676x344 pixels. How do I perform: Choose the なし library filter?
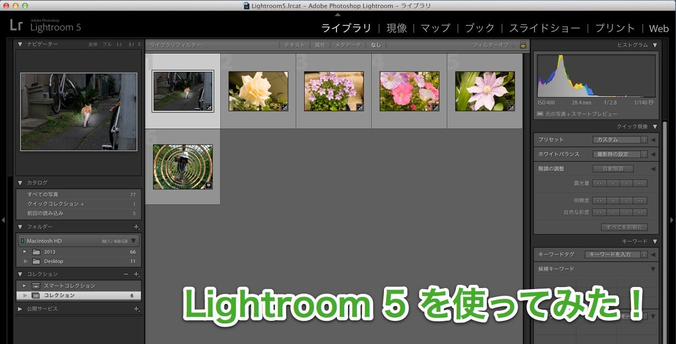click(x=376, y=45)
